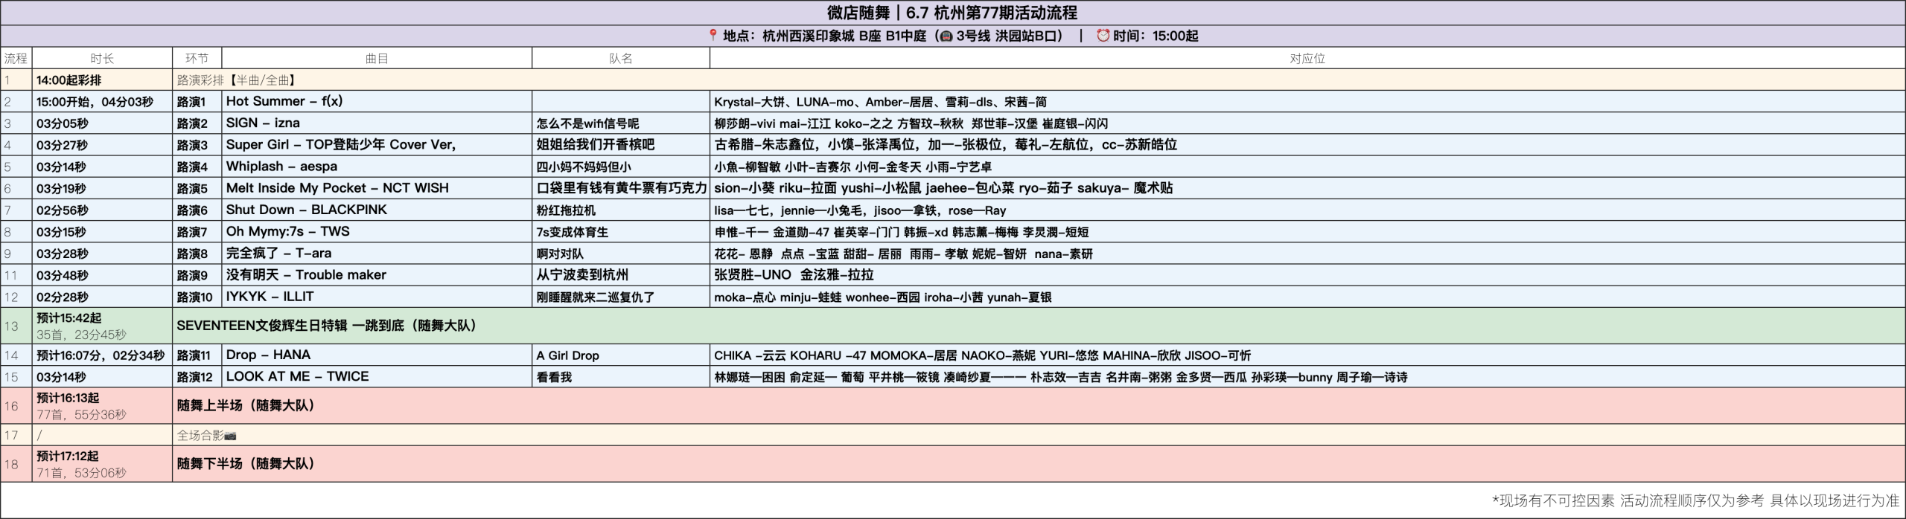The image size is (1906, 519).
Task: Click positions cell starting 'lisa—七七'
Action: 1307,210
